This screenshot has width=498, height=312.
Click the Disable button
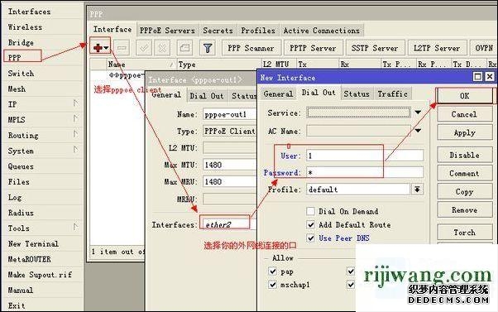[465, 155]
